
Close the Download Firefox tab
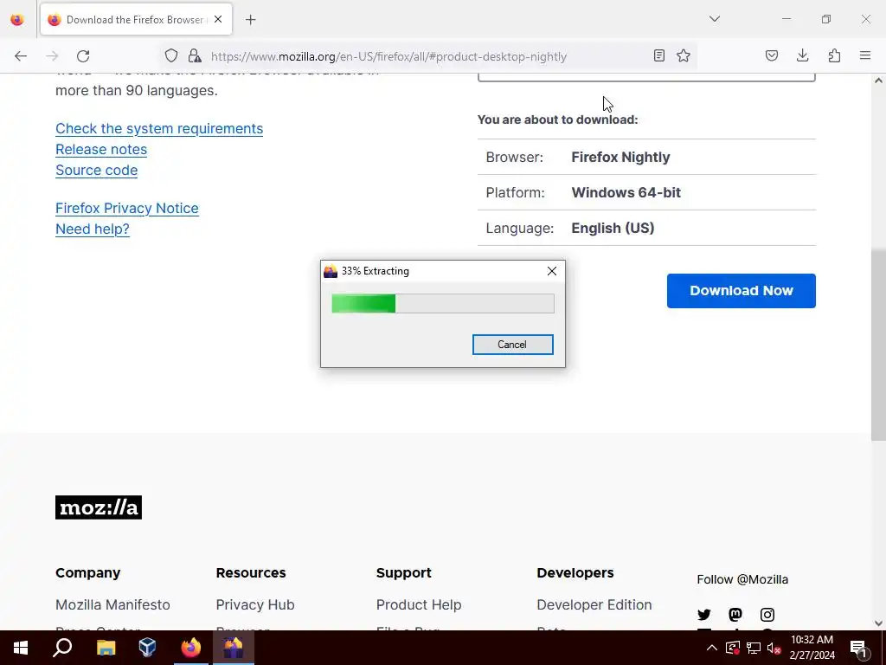tap(218, 19)
